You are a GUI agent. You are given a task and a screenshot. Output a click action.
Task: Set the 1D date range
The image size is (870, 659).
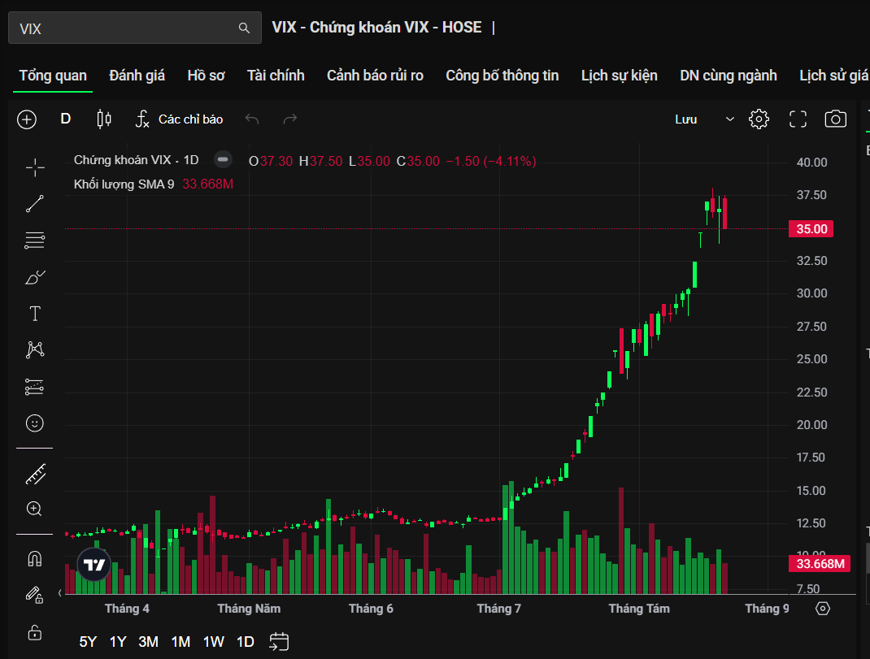(246, 642)
